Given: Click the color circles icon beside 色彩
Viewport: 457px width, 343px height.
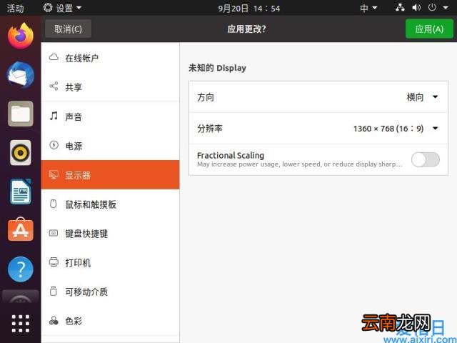Looking at the screenshot, I should (54, 321).
